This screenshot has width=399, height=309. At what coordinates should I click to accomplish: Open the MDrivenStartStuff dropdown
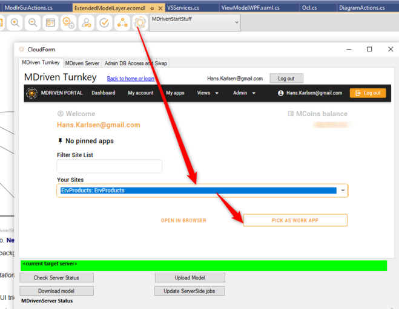pyautogui.click(x=195, y=22)
